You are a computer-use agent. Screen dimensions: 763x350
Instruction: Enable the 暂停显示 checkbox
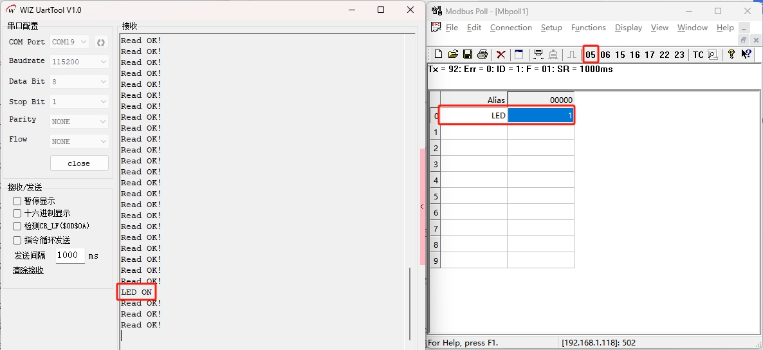click(17, 201)
